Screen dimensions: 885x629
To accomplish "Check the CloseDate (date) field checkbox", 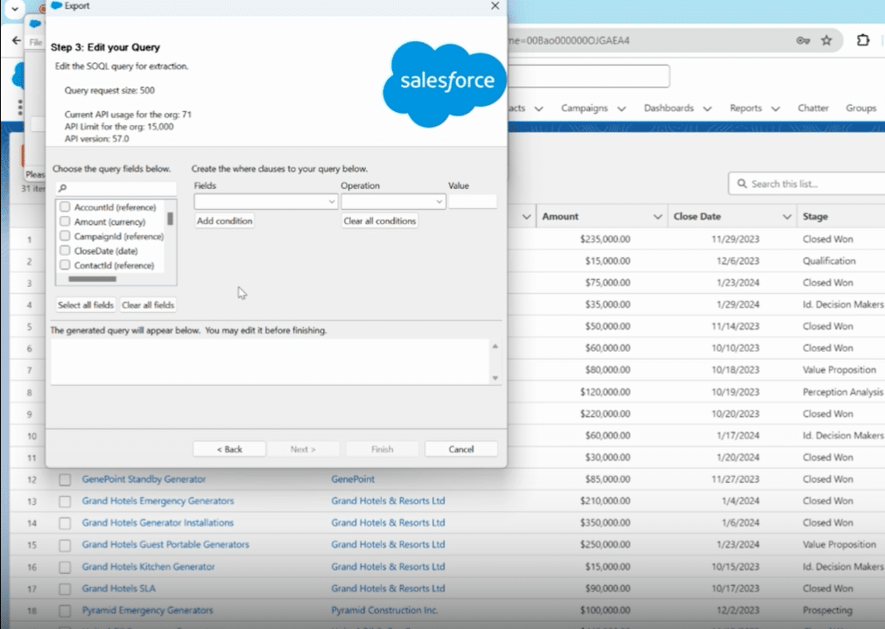I will click(65, 250).
